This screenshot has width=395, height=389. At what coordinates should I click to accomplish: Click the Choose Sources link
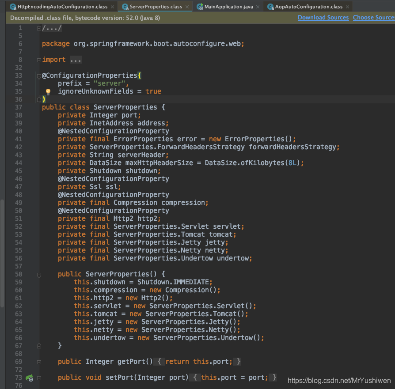click(x=374, y=18)
